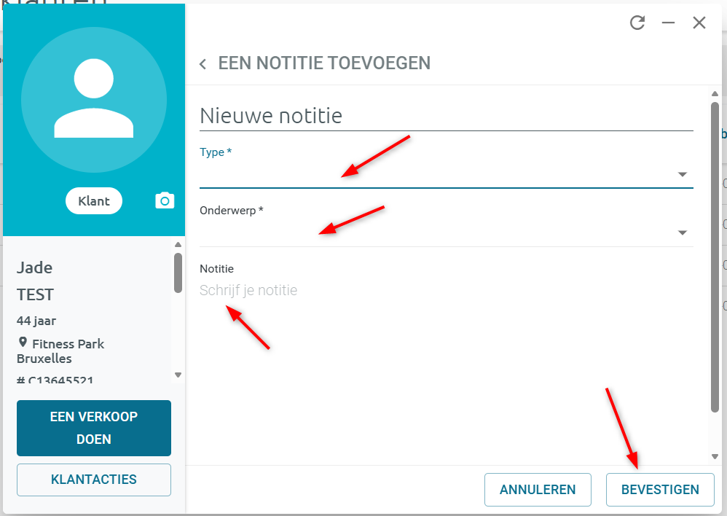This screenshot has width=727, height=516.
Task: Click the customer avatar placeholder image
Action: click(x=94, y=99)
